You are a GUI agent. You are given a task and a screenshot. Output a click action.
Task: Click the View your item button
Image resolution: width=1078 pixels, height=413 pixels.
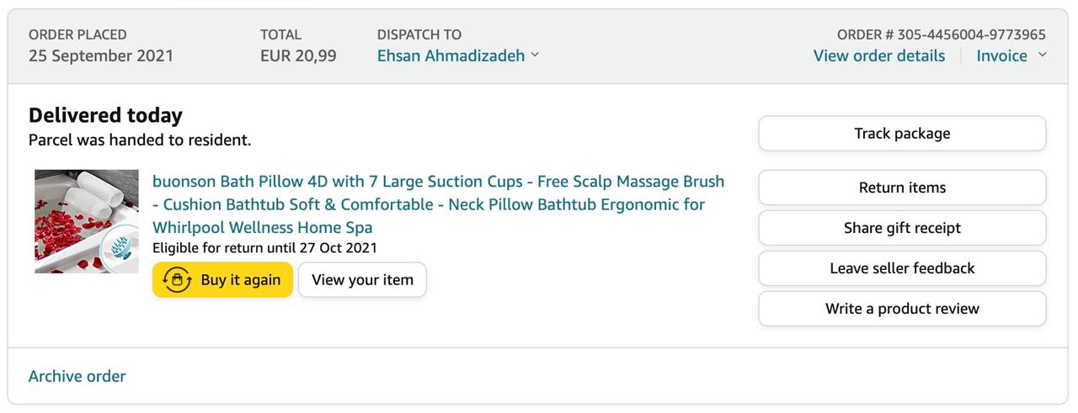point(362,280)
